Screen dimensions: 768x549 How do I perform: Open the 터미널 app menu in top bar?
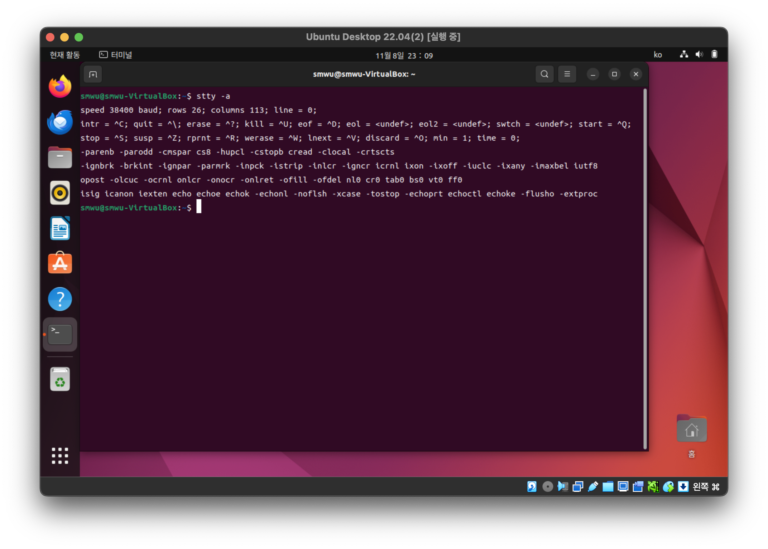tap(116, 55)
